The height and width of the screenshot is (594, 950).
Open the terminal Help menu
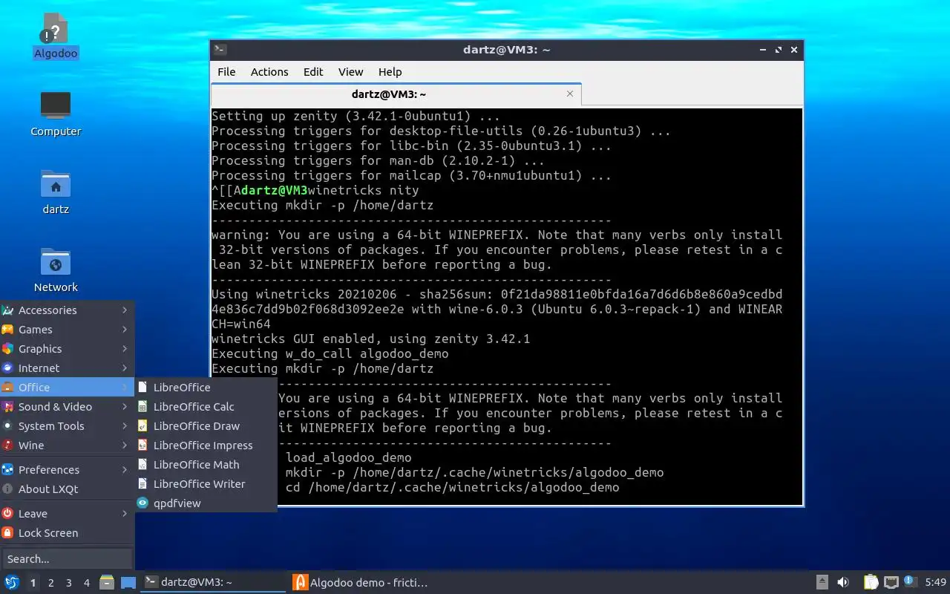[x=390, y=72]
